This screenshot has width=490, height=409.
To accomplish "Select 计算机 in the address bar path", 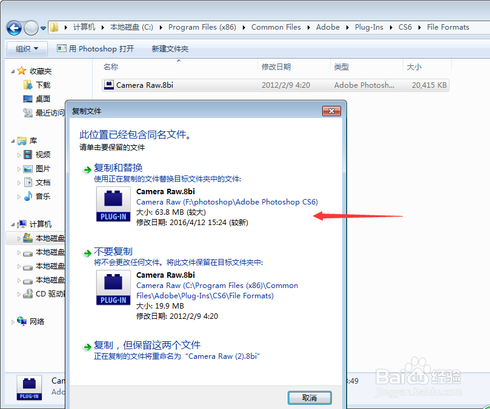I will (x=84, y=27).
